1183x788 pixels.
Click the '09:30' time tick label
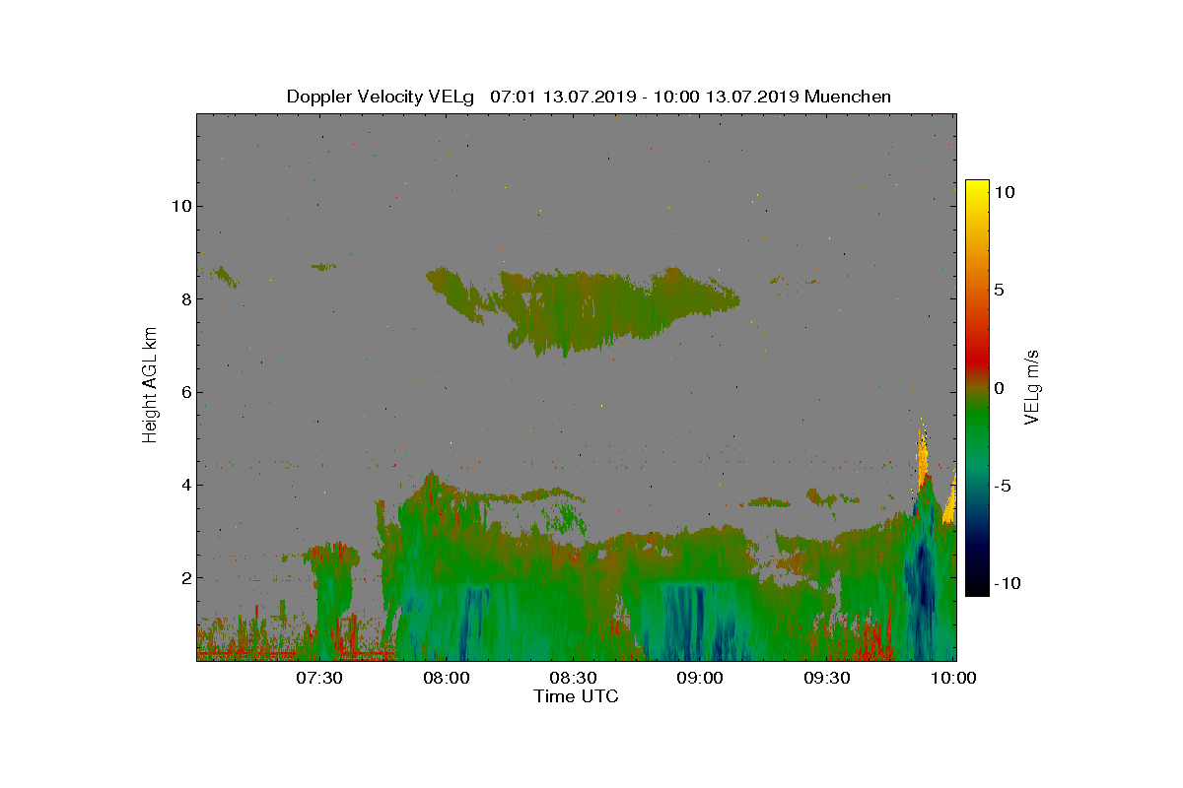point(827,678)
